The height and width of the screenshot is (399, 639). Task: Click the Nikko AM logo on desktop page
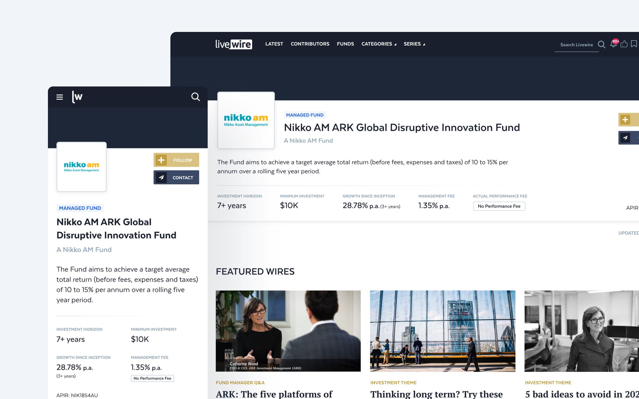click(246, 120)
